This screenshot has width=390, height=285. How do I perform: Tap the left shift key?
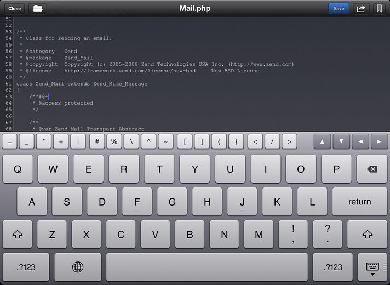click(18, 234)
